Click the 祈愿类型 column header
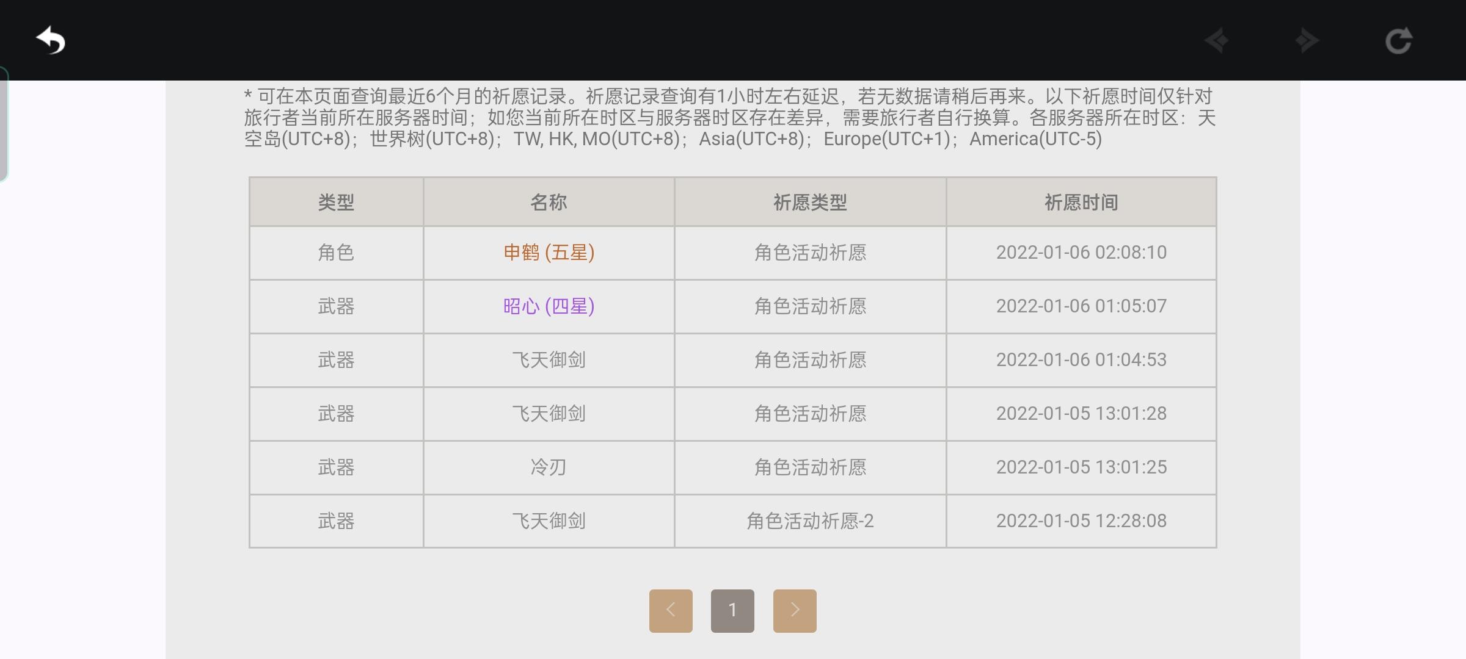 [810, 202]
